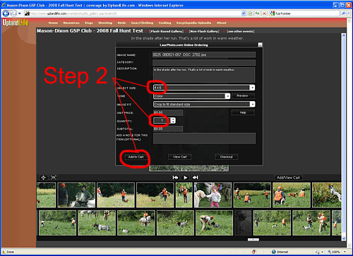Click the Preview button
The image size is (353, 256).
click(x=243, y=95)
